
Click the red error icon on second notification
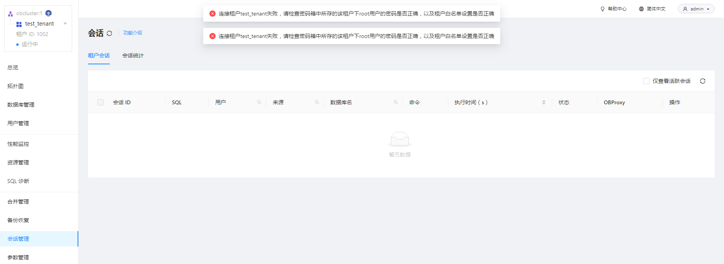pyautogui.click(x=213, y=36)
